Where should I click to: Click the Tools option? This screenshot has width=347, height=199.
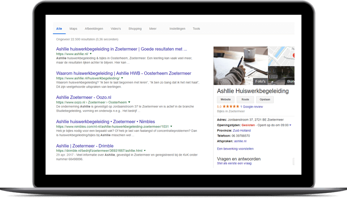click(x=196, y=29)
